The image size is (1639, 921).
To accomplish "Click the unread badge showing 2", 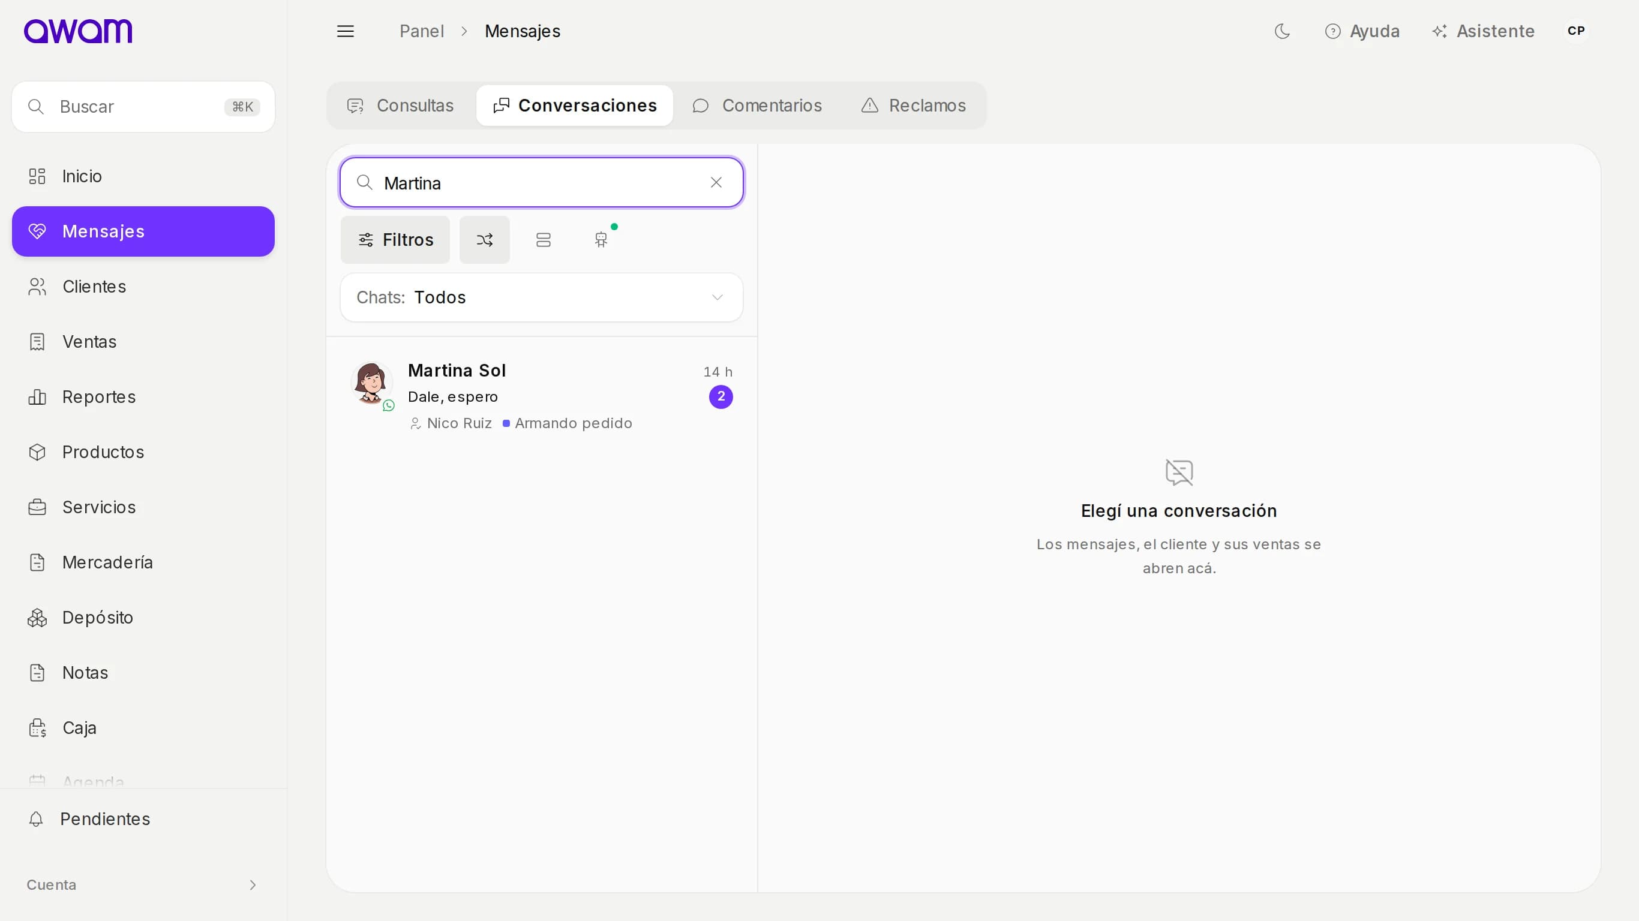I will [x=721, y=397].
